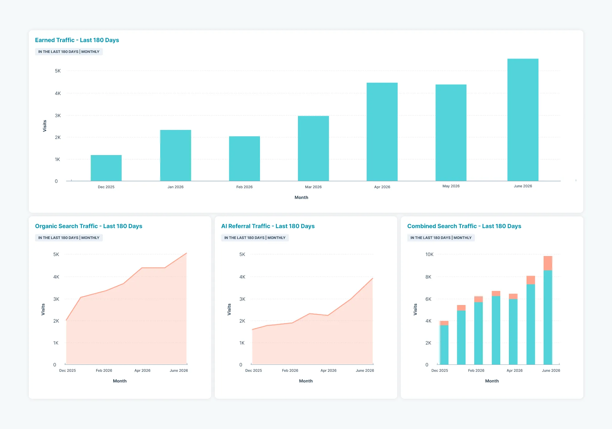
Task: Select the Mar 2026 bar in Earned Traffic
Action: (313, 148)
